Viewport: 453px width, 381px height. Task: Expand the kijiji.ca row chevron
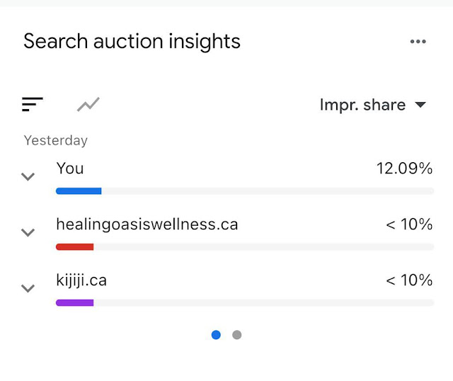click(28, 288)
